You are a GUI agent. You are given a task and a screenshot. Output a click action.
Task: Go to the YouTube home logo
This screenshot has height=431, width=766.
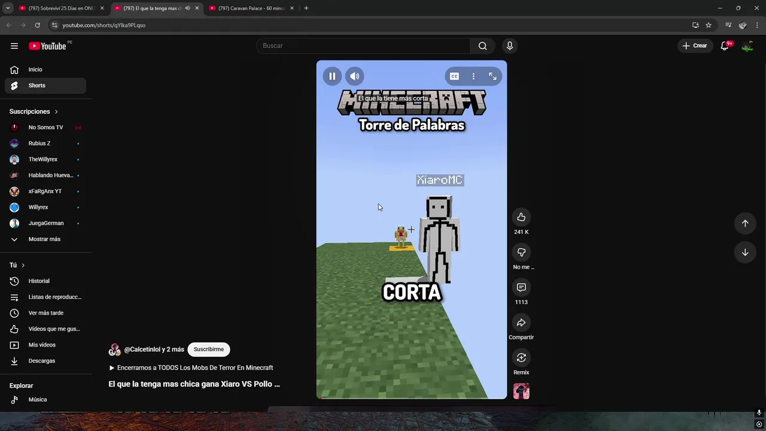click(47, 46)
